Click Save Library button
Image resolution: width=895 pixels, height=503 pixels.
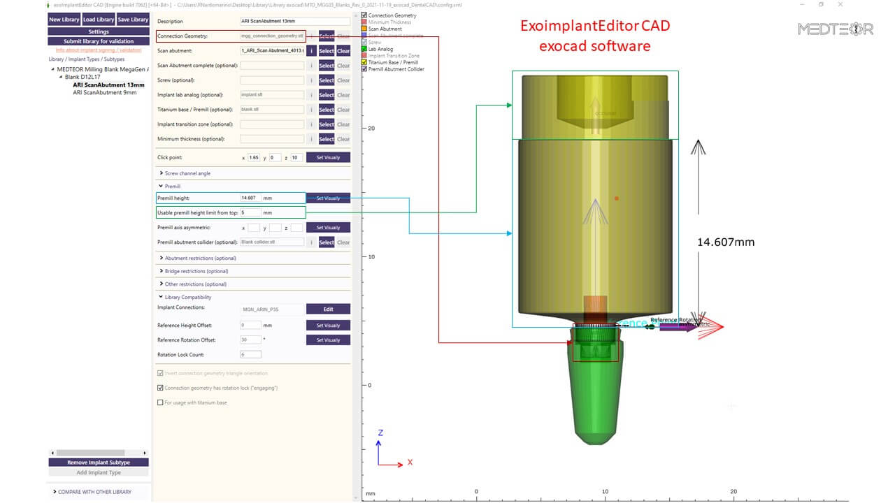tap(133, 20)
